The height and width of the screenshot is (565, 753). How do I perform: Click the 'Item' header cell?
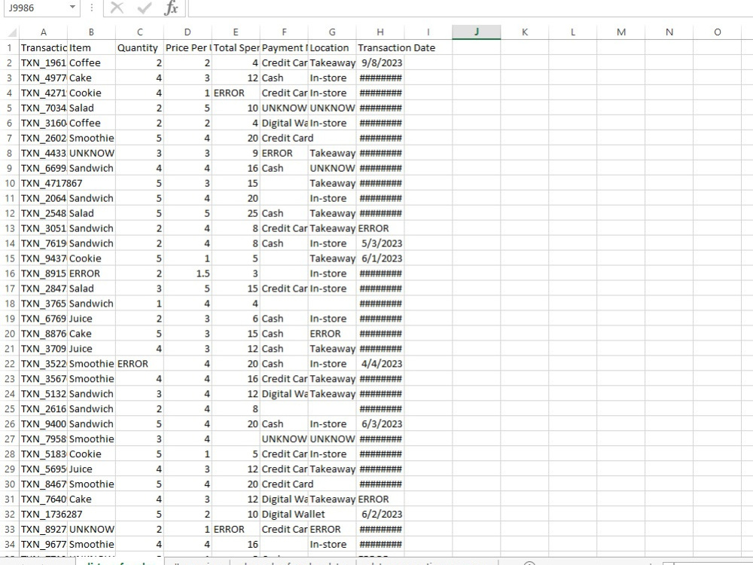coord(91,47)
